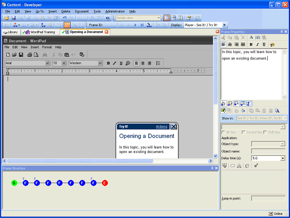Toggle the yellow bubble-with-checkmark icon
This screenshot has height=218, width=290.
coord(223,111)
